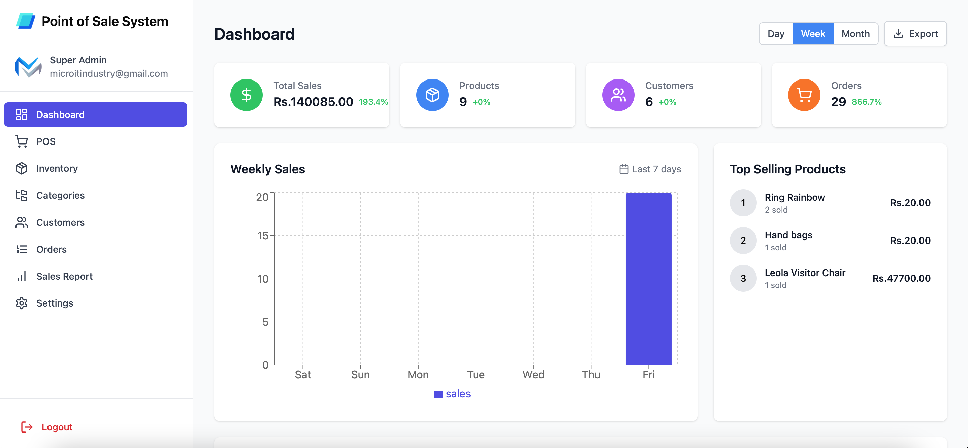Click the Settings gear icon
Image resolution: width=968 pixels, height=448 pixels.
coord(22,303)
